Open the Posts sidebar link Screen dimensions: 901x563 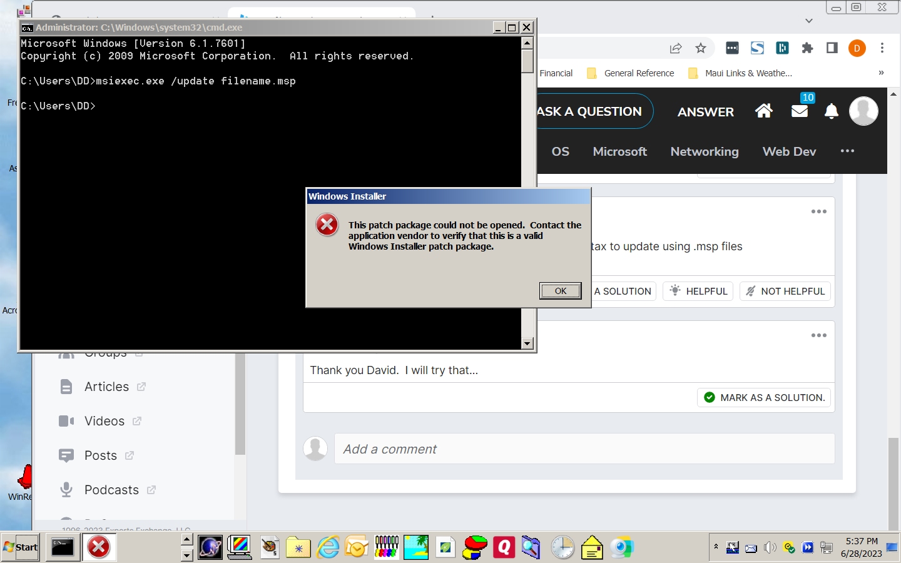pyautogui.click(x=101, y=455)
